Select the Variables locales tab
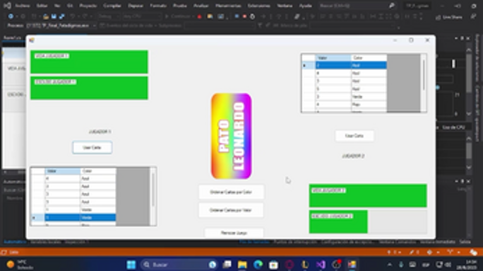 point(45,242)
